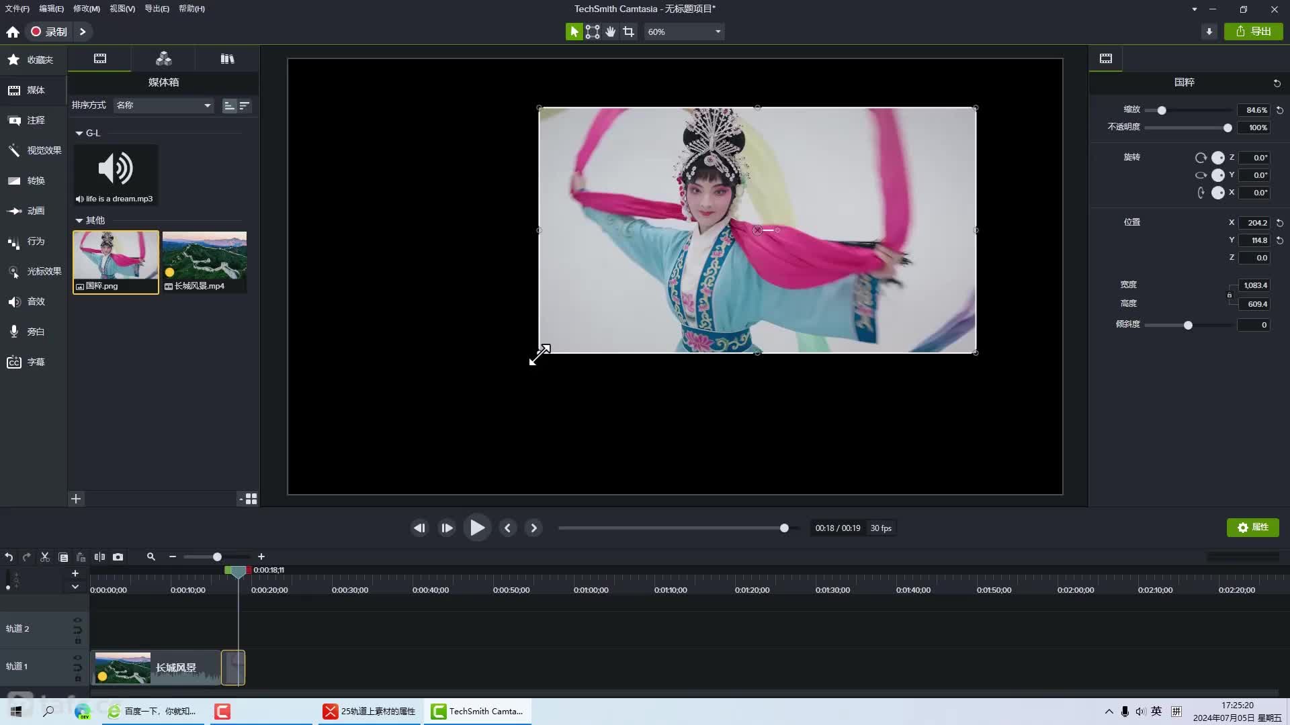The image size is (1290, 725).
Task: Toggle lock for 轨道 2
Action: click(77, 641)
